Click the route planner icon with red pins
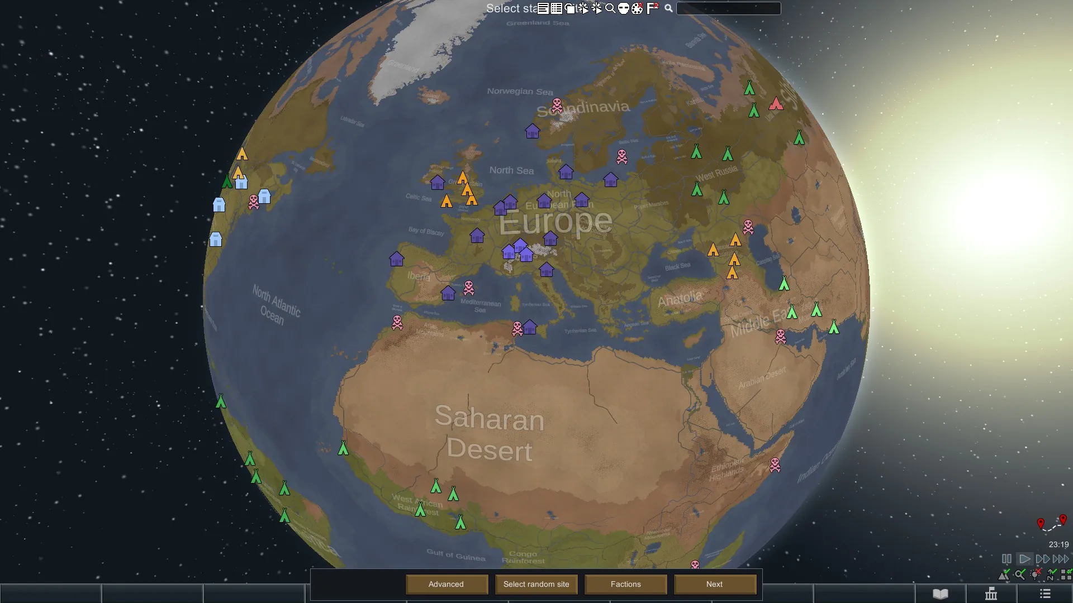This screenshot has width=1073, height=603. (x=1051, y=523)
